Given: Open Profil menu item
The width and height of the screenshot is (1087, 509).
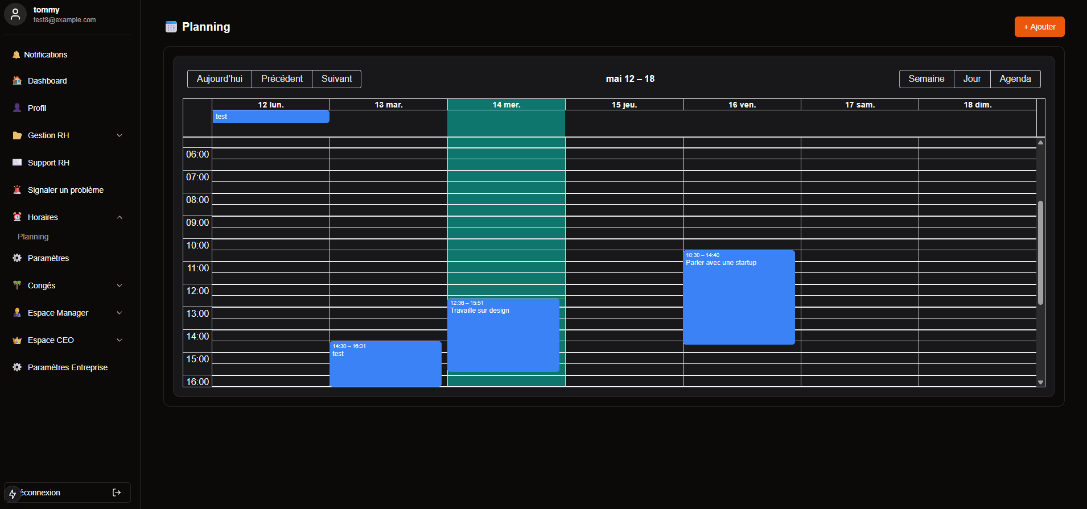Looking at the screenshot, I should pyautogui.click(x=68, y=108).
